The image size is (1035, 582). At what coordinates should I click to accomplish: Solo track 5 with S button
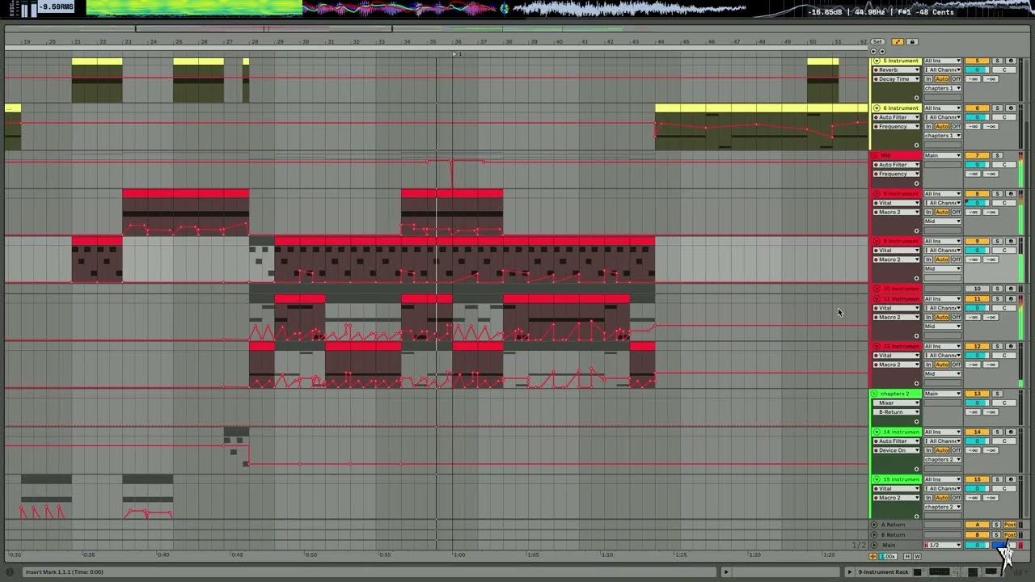(x=997, y=61)
